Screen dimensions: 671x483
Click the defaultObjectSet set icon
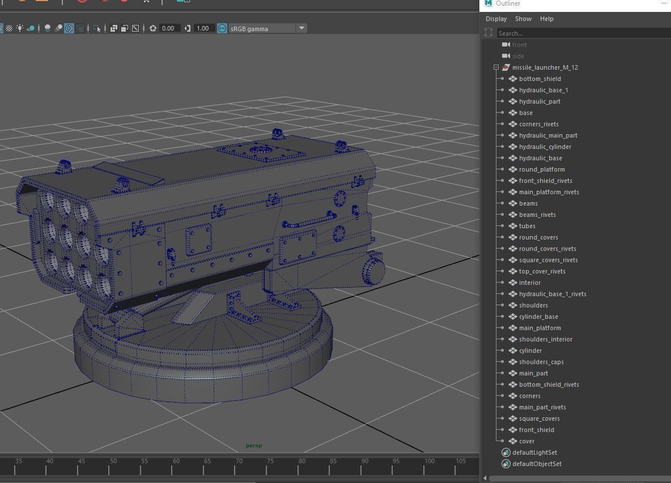(506, 464)
